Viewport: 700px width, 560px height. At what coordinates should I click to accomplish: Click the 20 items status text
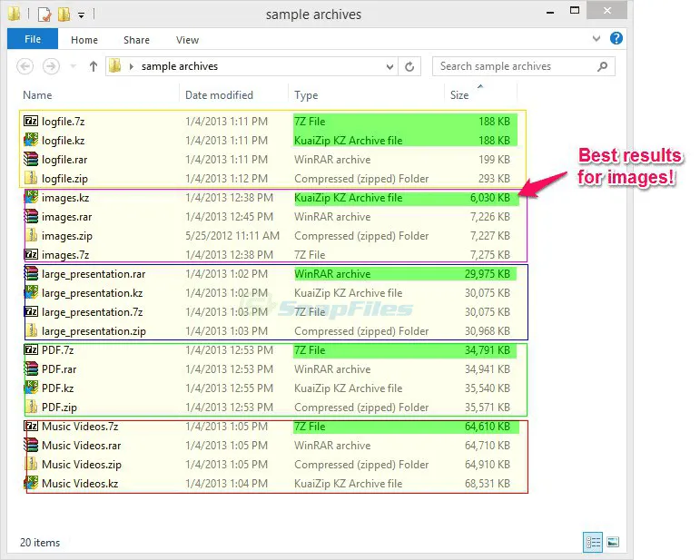click(40, 543)
